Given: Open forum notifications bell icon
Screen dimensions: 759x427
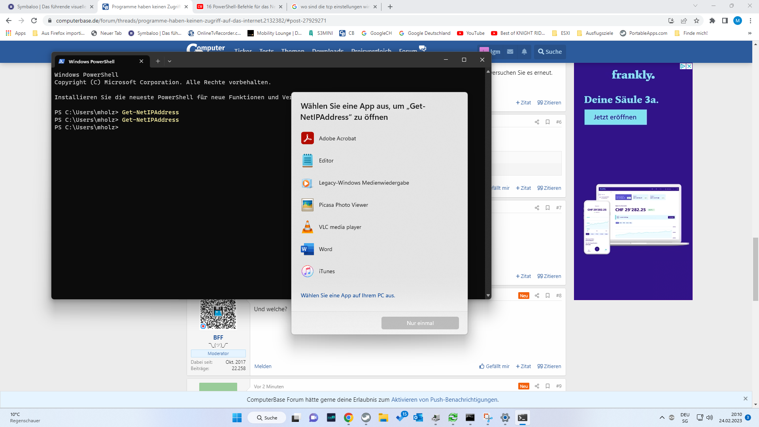Looking at the screenshot, I should pos(524,52).
